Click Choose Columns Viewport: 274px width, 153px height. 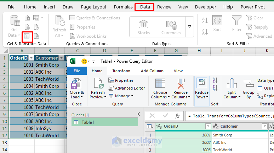coord(160,88)
